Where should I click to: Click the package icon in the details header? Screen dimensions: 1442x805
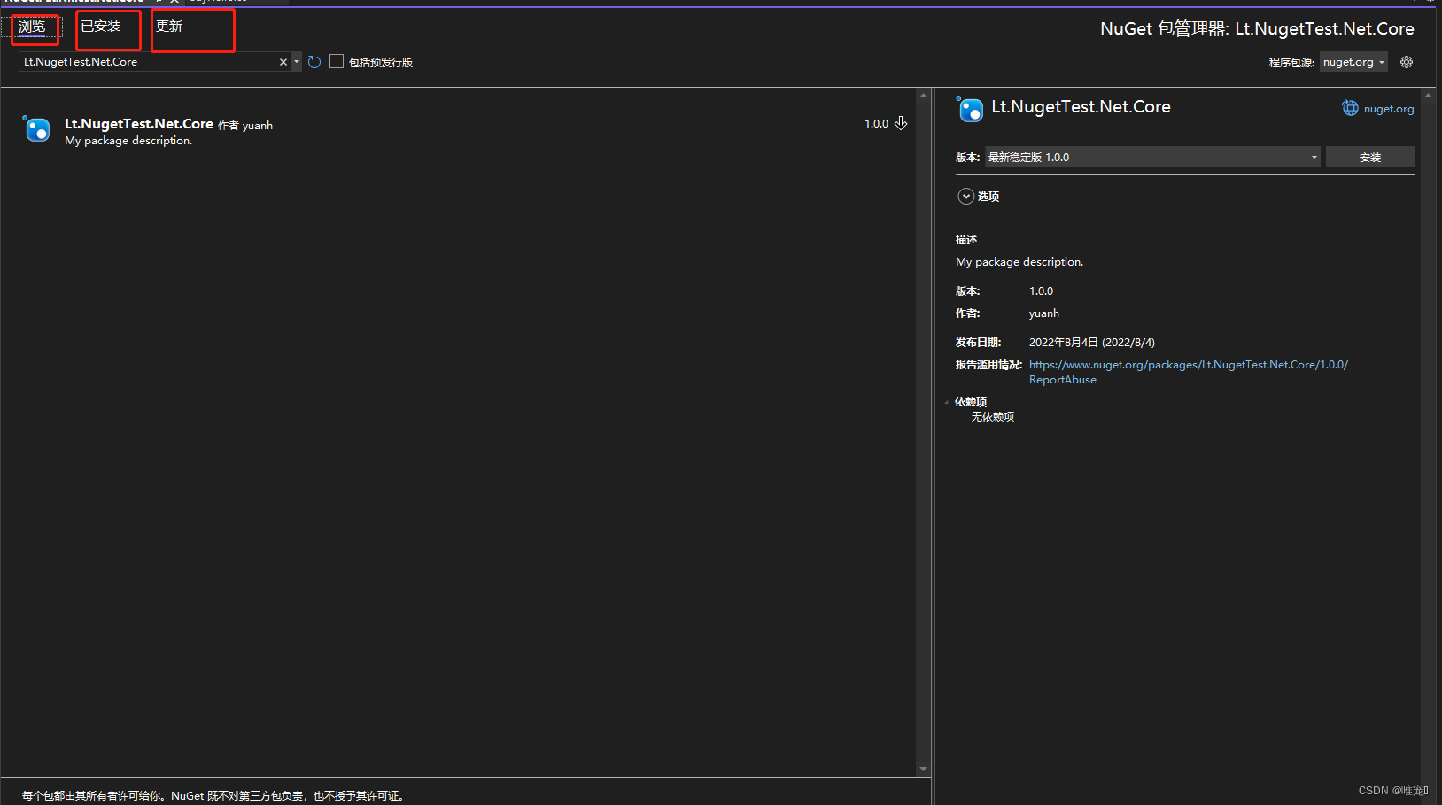pyautogui.click(x=970, y=109)
